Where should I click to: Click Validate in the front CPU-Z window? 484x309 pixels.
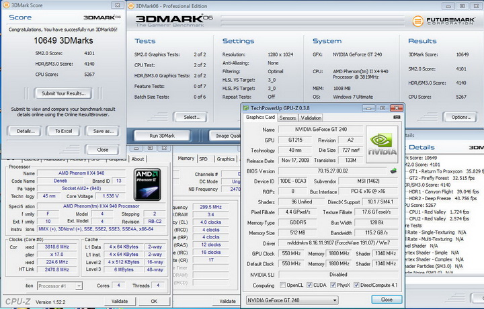pos(120,302)
